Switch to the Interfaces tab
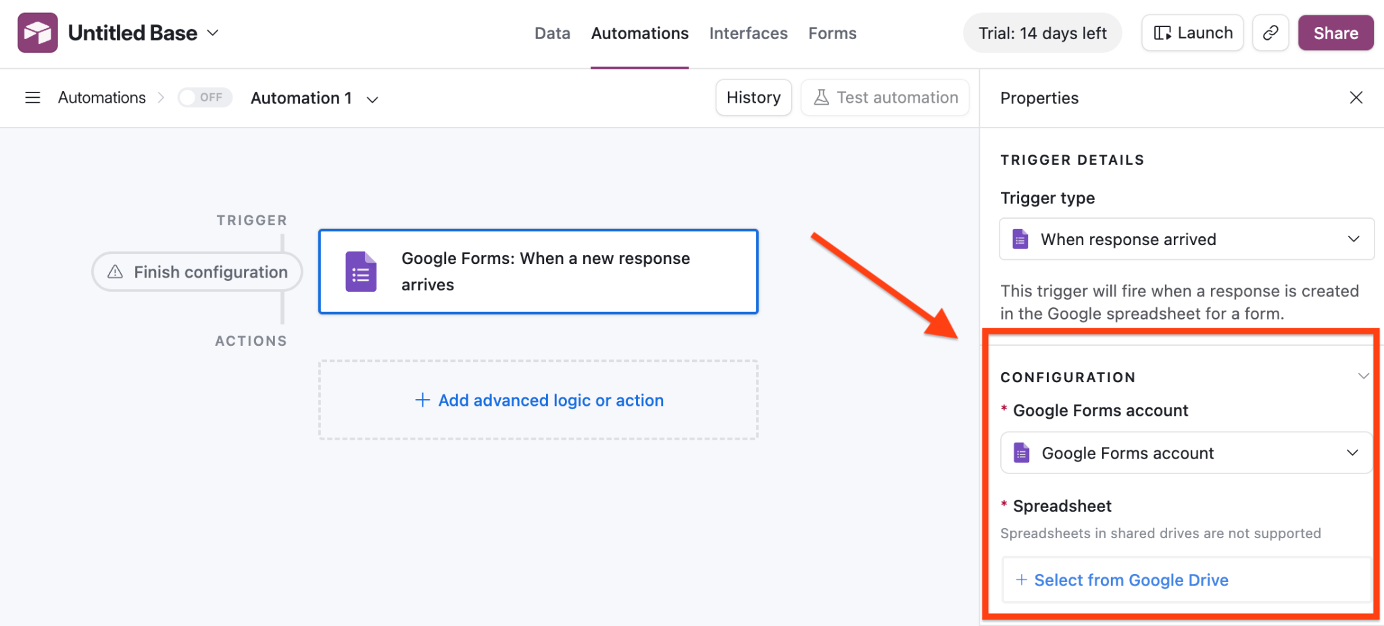1384x626 pixels. click(748, 33)
